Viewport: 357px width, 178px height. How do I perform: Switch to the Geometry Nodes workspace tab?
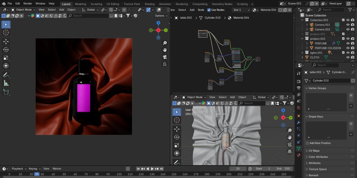pos(222,4)
